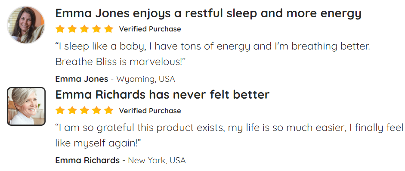Click Verified Purchase under Emma Richards's heading

[x=150, y=111]
